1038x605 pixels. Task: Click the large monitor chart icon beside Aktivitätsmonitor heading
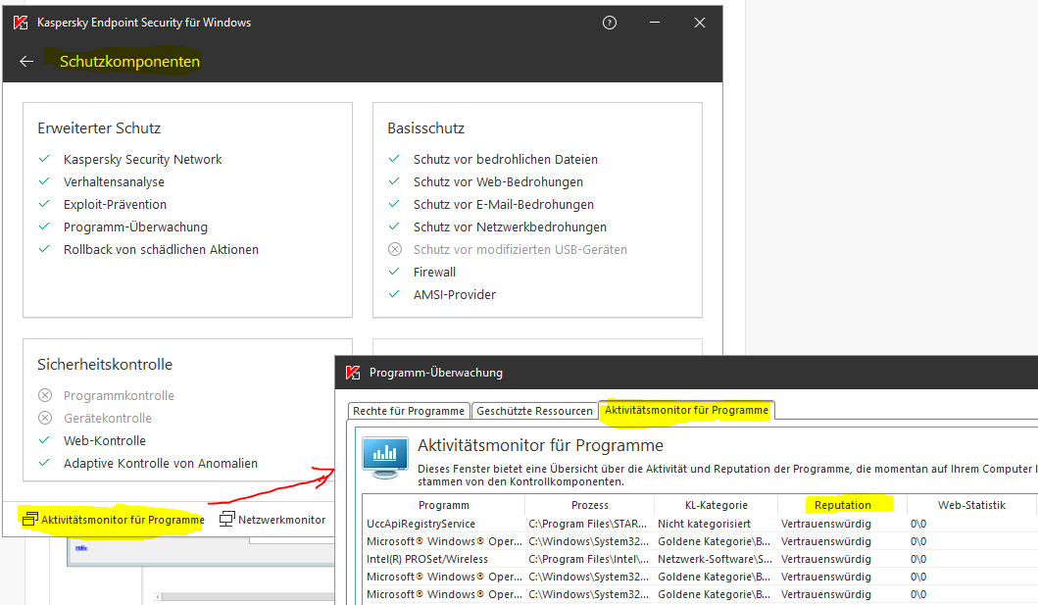pyautogui.click(x=385, y=458)
